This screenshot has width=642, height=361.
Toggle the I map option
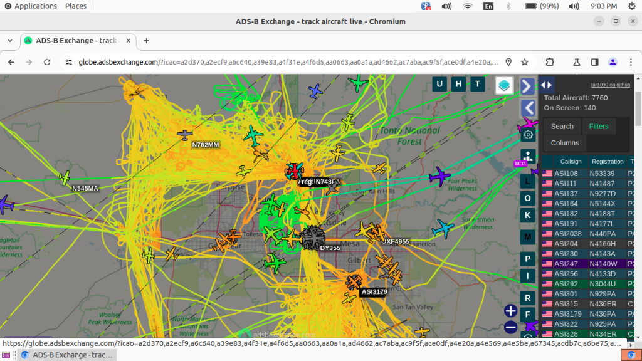tap(527, 276)
